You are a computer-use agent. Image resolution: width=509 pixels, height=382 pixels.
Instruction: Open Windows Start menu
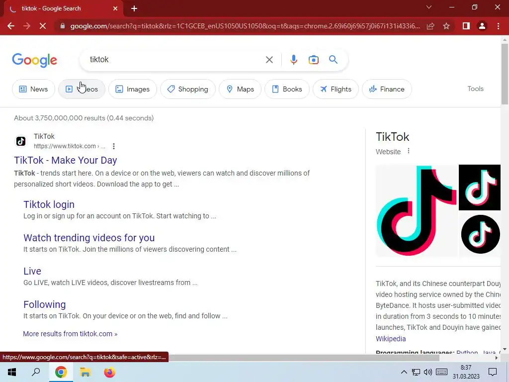(12, 372)
